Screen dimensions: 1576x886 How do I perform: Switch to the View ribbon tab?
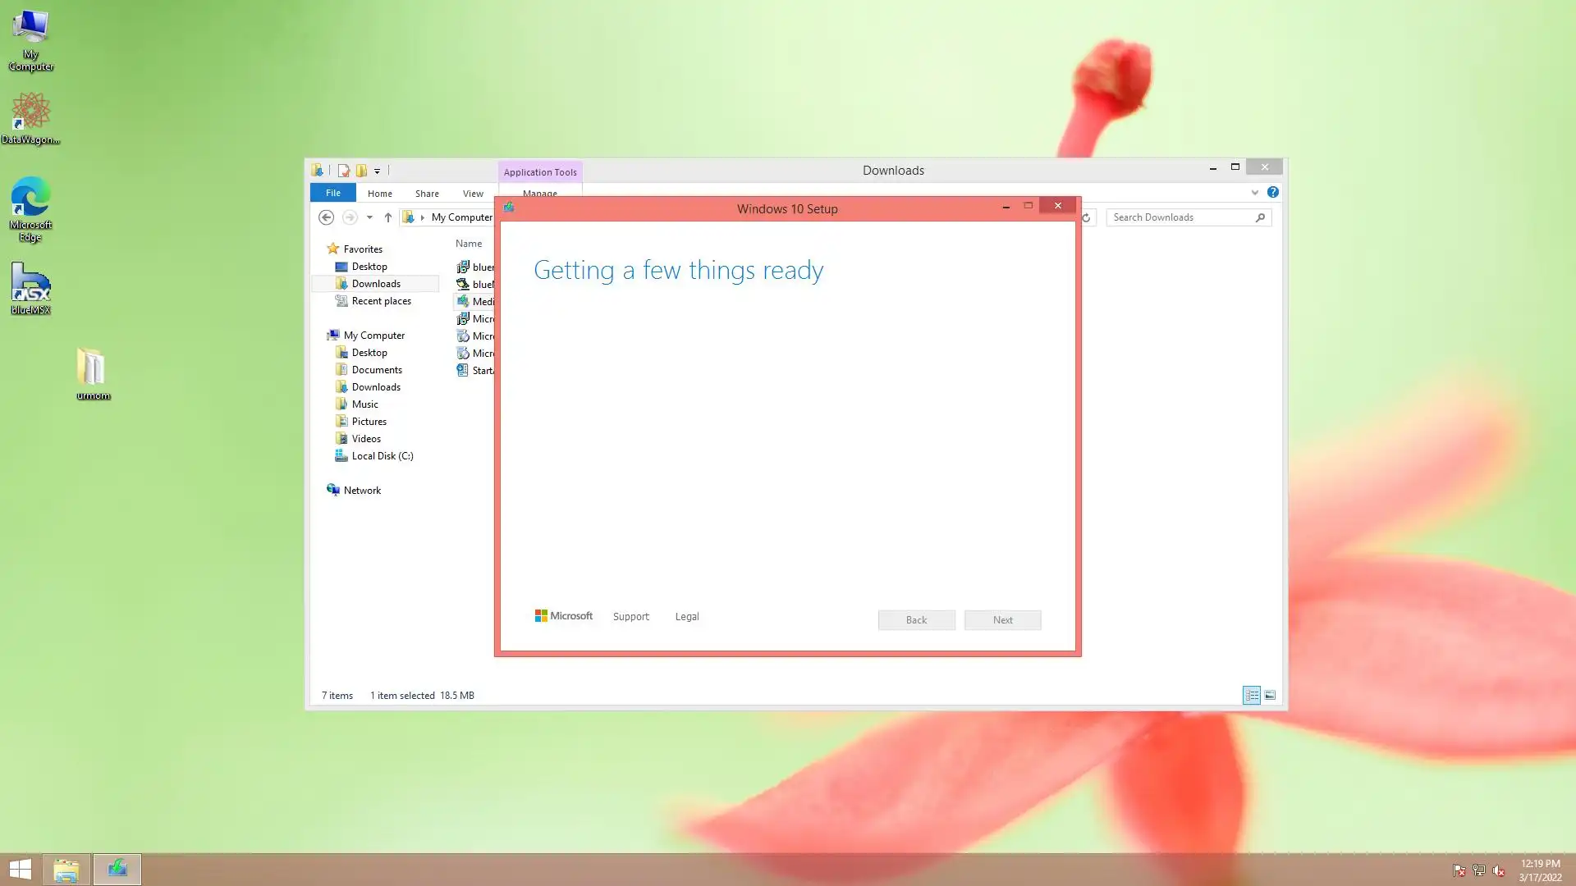[473, 194]
